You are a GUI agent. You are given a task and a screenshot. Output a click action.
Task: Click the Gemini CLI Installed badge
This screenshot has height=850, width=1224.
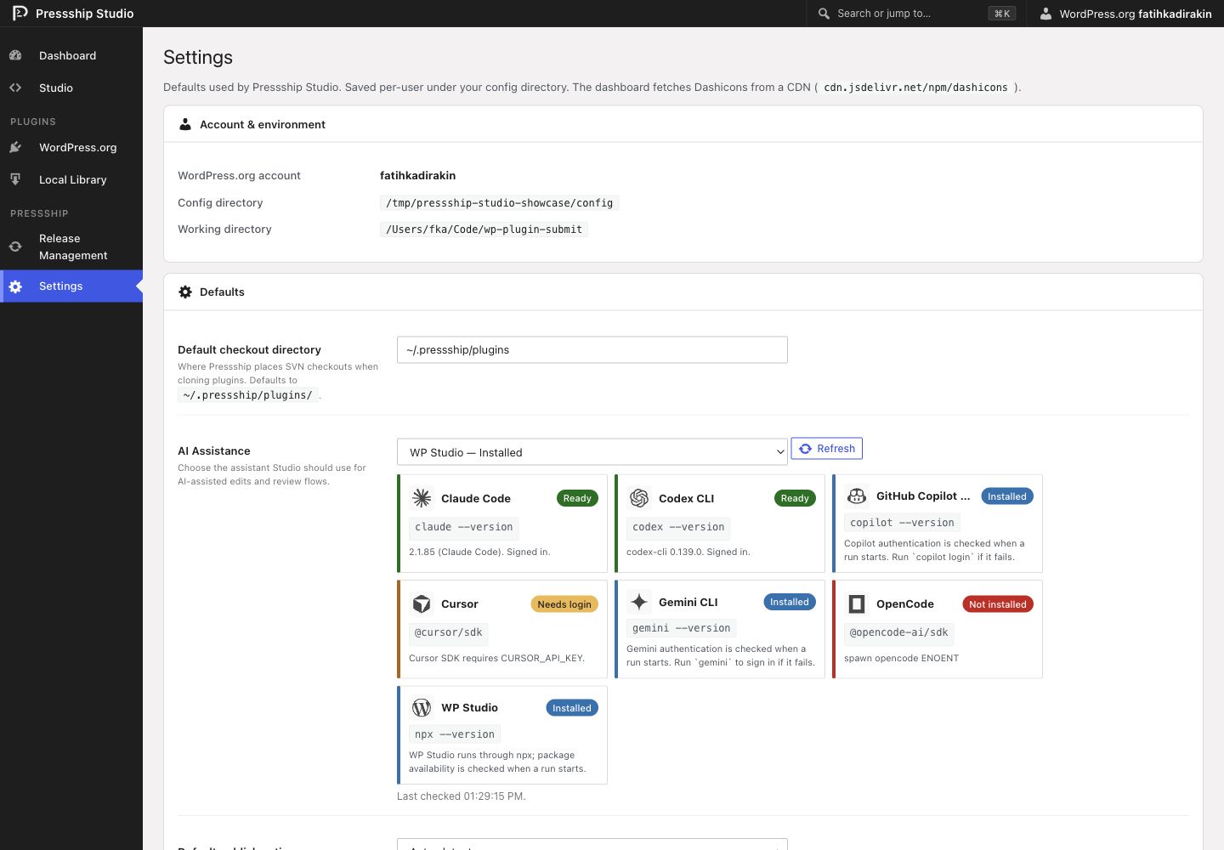[x=790, y=602]
